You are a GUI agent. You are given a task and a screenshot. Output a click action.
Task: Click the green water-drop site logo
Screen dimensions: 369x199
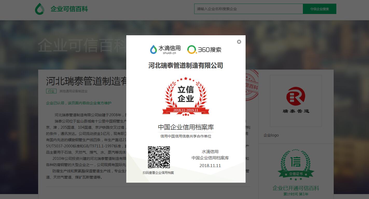pos(40,9)
